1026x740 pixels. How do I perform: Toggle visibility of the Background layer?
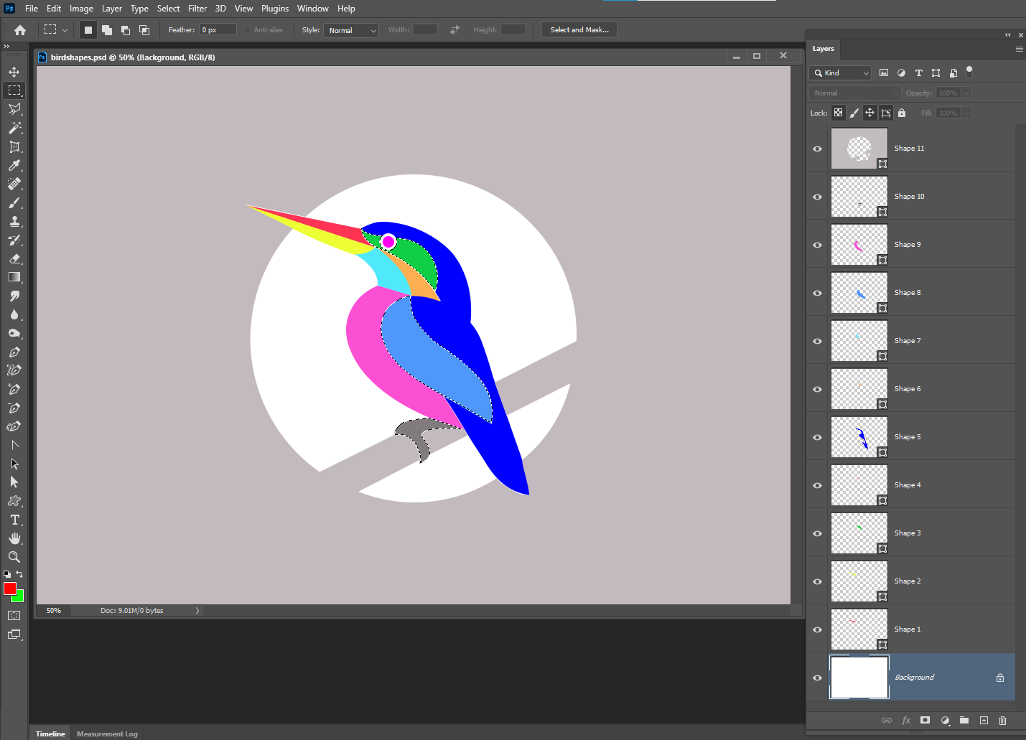pyautogui.click(x=816, y=677)
